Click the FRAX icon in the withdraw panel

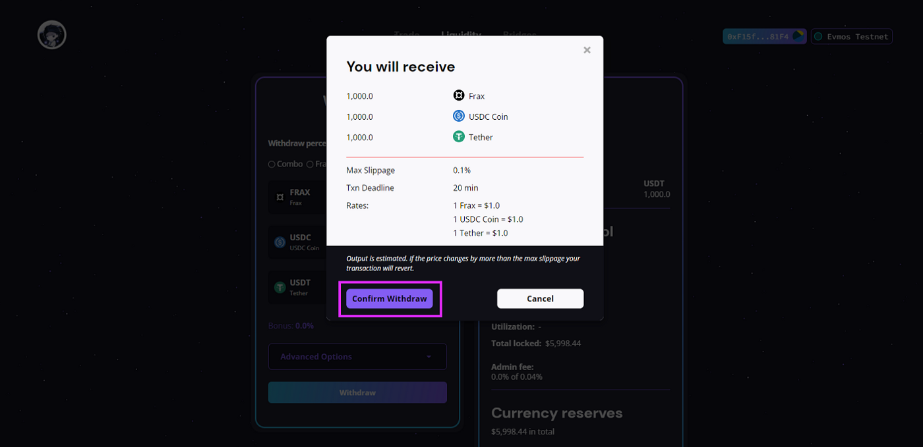280,197
